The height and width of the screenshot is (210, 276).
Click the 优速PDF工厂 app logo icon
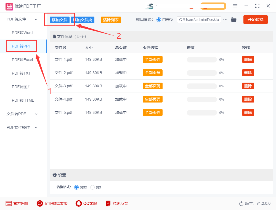click(9, 7)
